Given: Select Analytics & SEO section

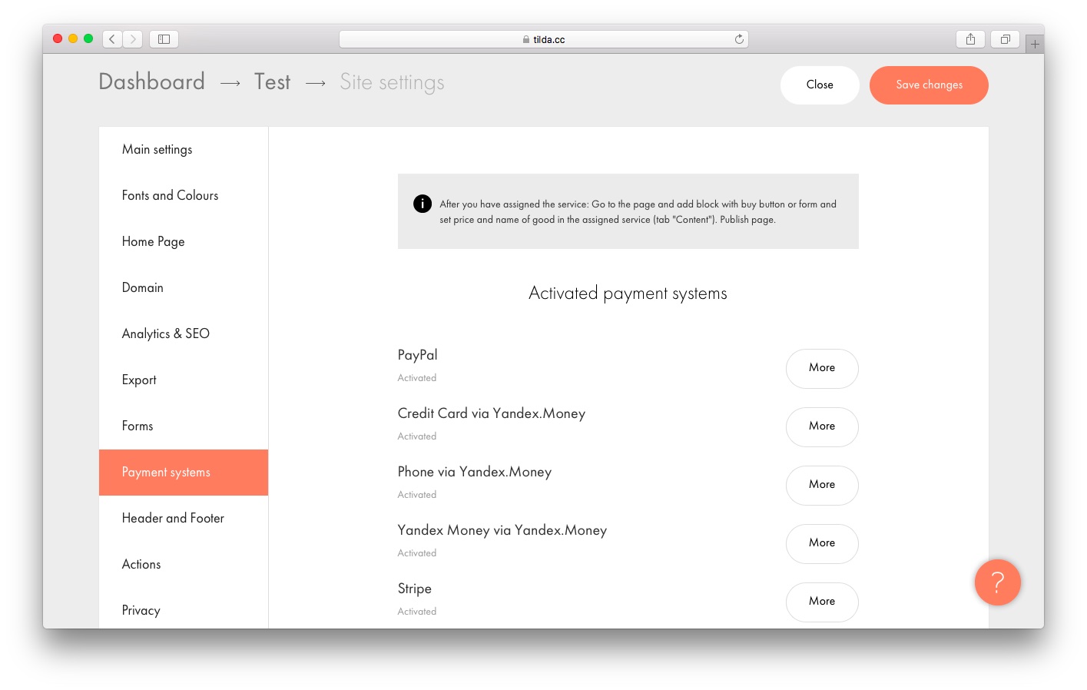Looking at the screenshot, I should (184, 334).
